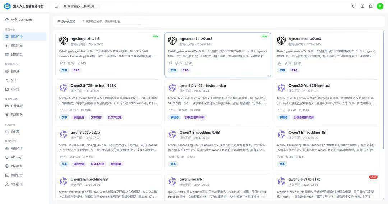Open 微调任务 from the sidebar
Image resolution: width=388 pixels, height=204 pixels.
tap(17, 115)
